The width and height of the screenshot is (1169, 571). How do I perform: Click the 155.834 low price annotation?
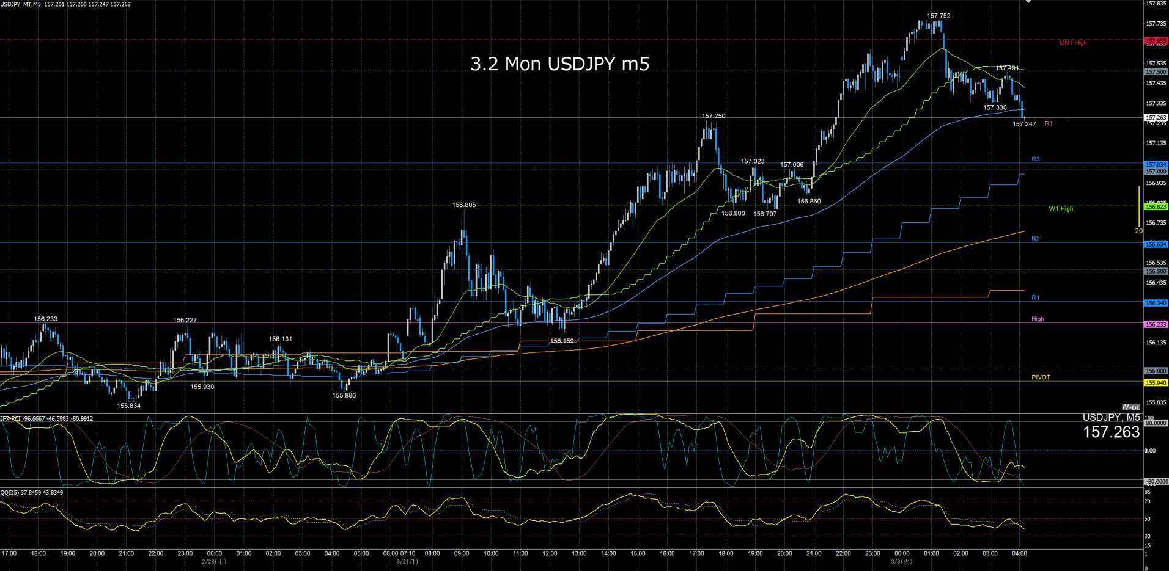[x=129, y=406]
